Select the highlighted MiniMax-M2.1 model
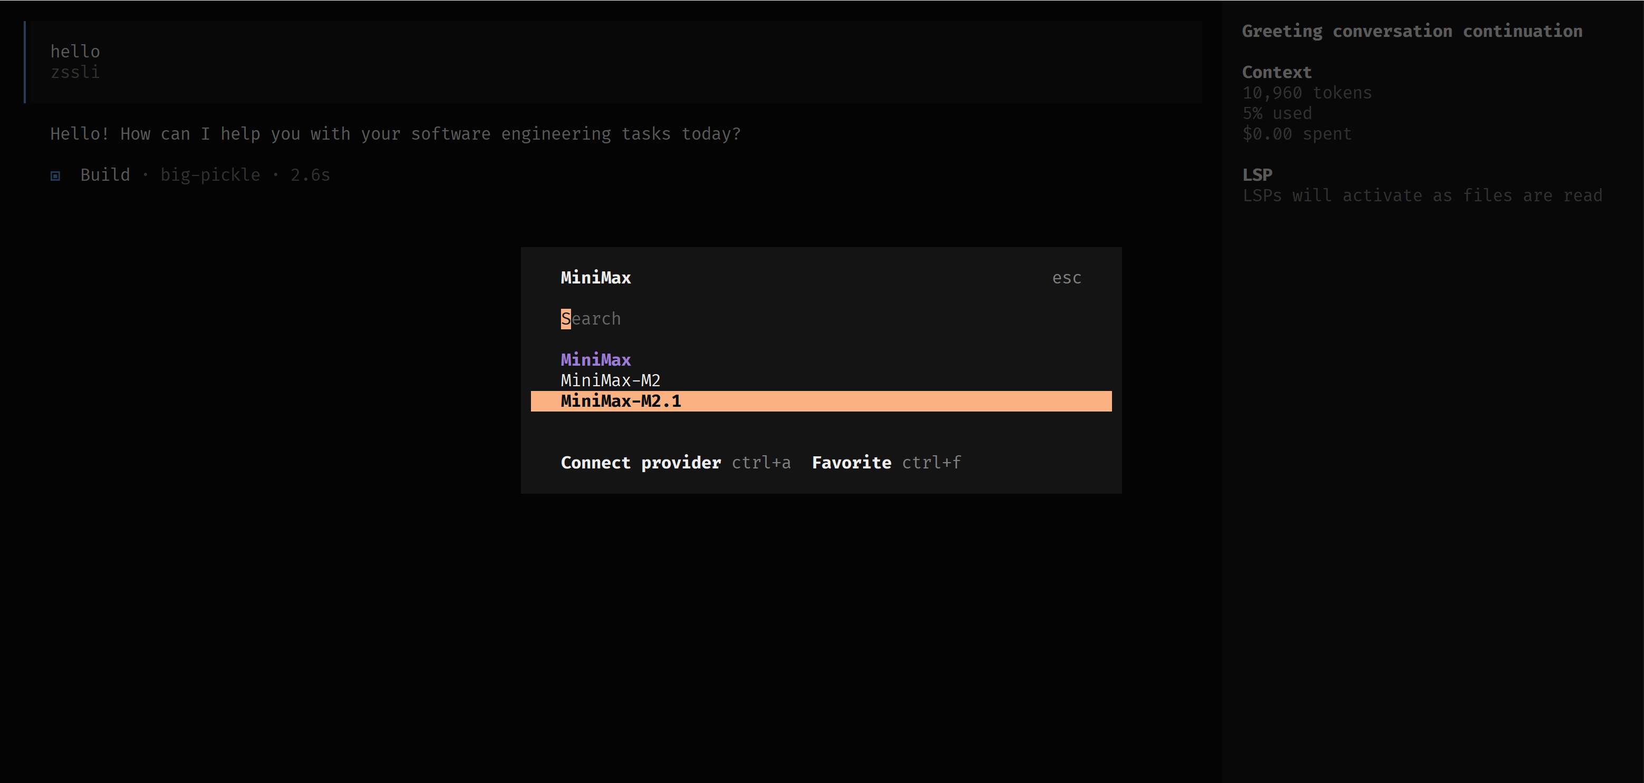Screen dimensions: 1644x783 (x=621, y=401)
